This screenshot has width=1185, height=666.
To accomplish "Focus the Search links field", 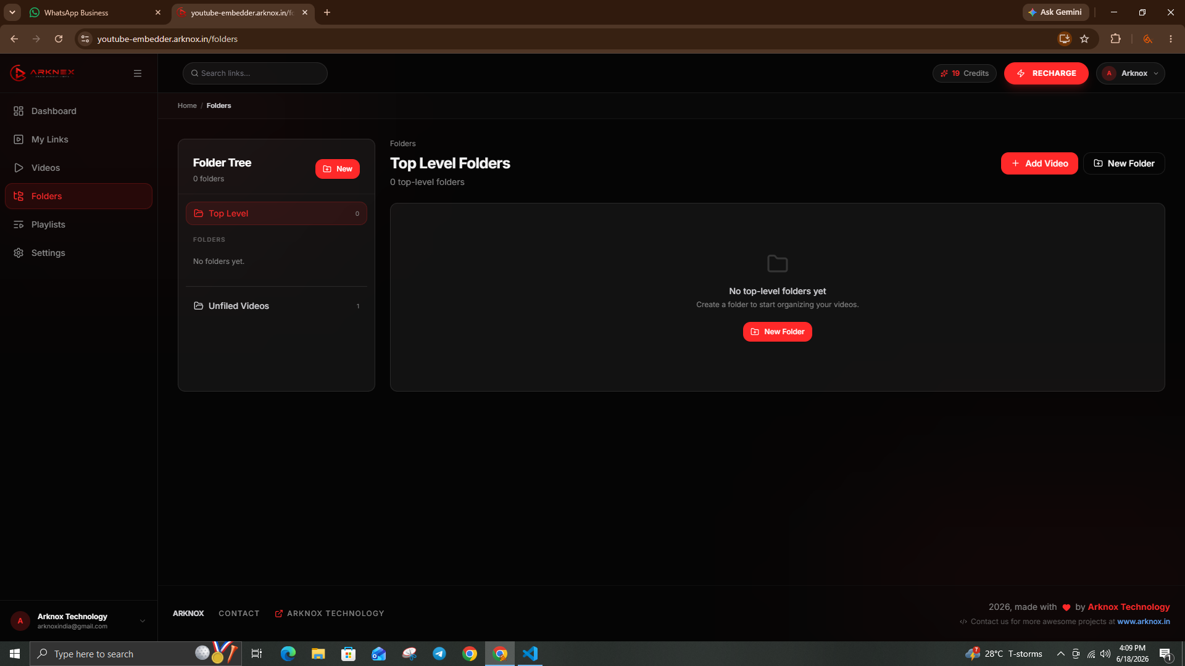I will (255, 73).
